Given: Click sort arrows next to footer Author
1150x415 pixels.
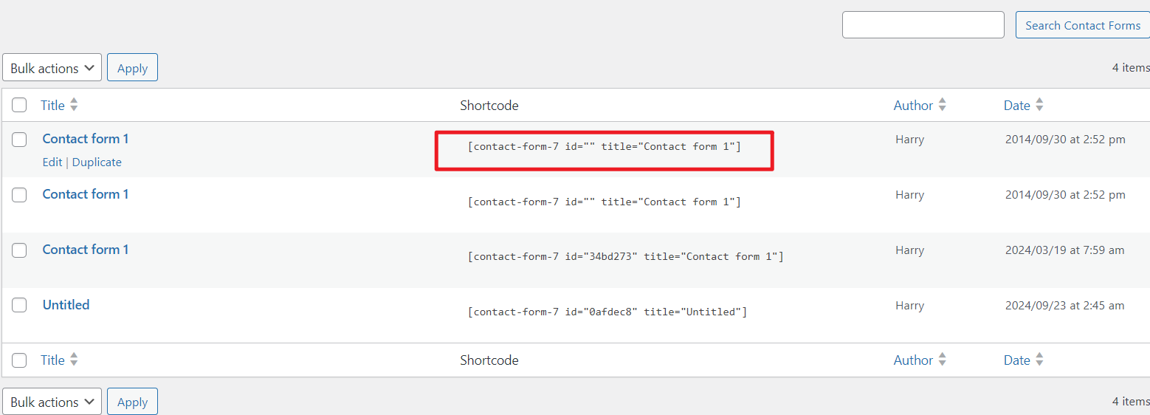Looking at the screenshot, I should click(942, 360).
